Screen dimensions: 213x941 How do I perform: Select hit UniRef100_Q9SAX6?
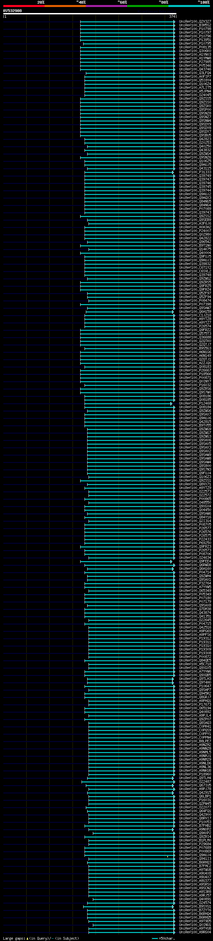(195, 440)
